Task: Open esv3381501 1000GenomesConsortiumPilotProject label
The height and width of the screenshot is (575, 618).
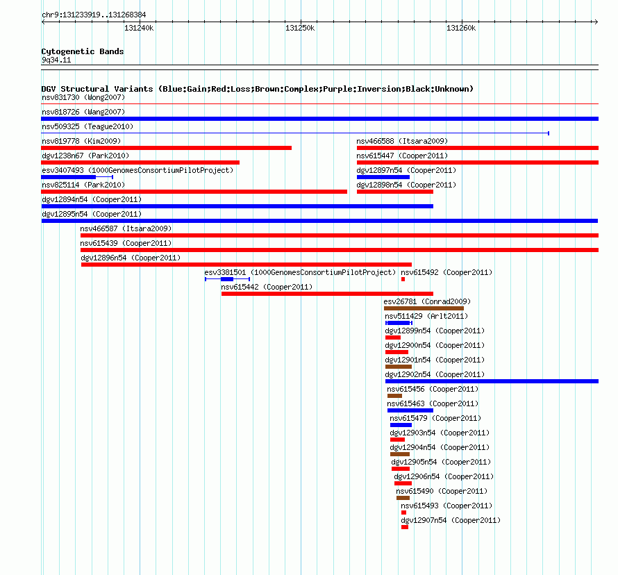Action: click(300, 272)
